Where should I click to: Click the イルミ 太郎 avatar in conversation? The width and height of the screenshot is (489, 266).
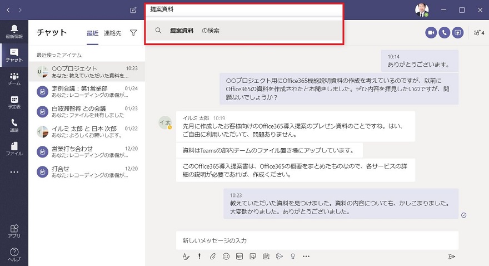[x=165, y=122]
